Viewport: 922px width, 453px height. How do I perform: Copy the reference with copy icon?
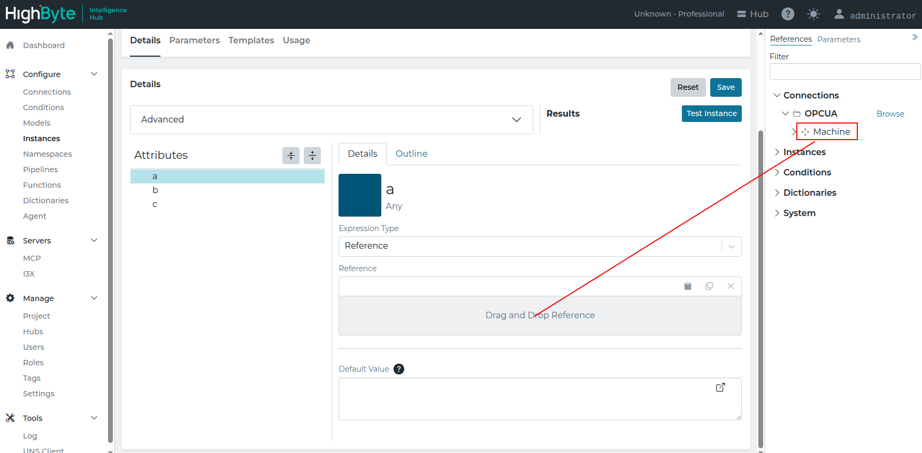pos(709,286)
